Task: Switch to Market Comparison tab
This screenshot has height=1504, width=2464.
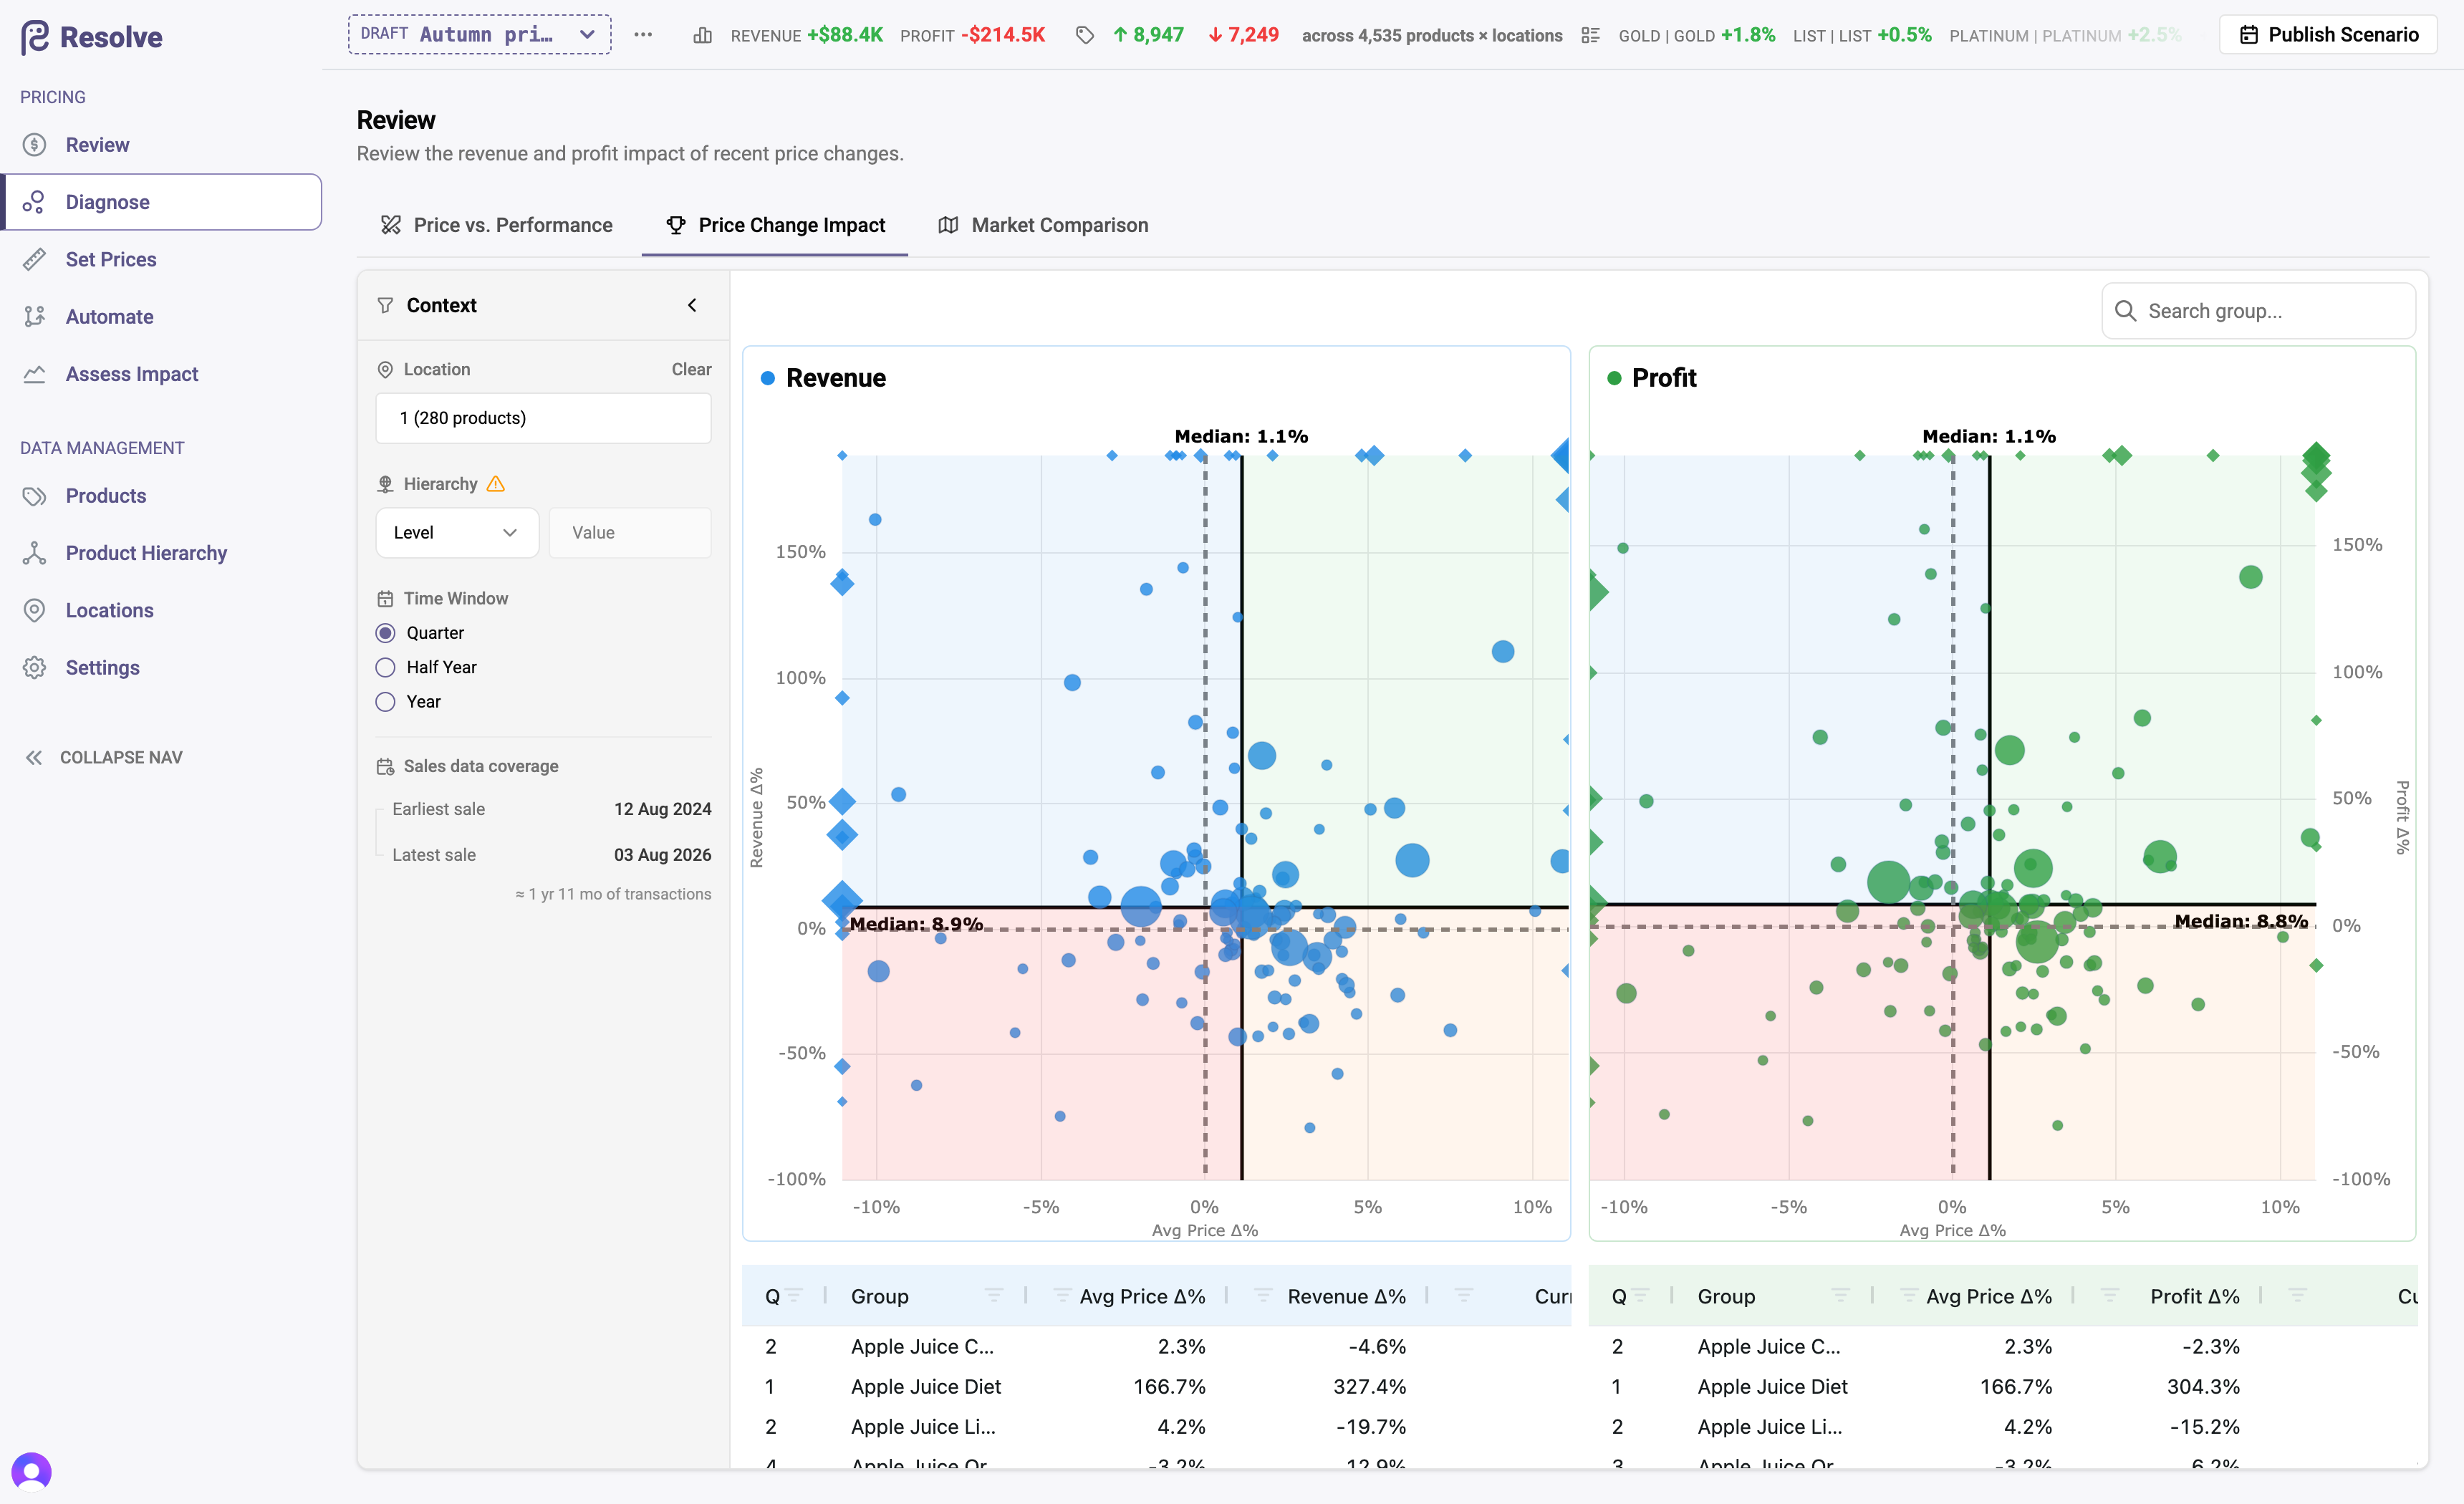Action: coord(1042,226)
